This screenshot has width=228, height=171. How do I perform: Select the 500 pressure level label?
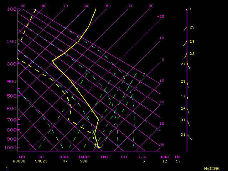pos(11,96)
